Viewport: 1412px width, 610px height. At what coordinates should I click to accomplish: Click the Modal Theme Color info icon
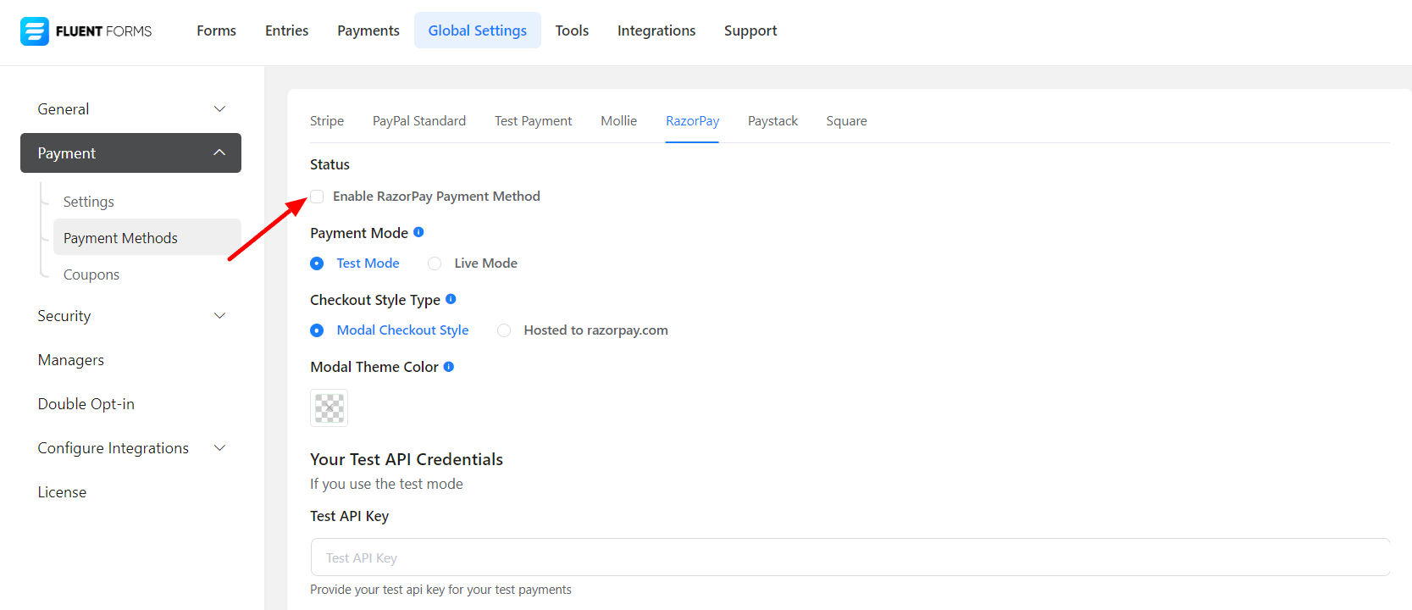tap(449, 367)
